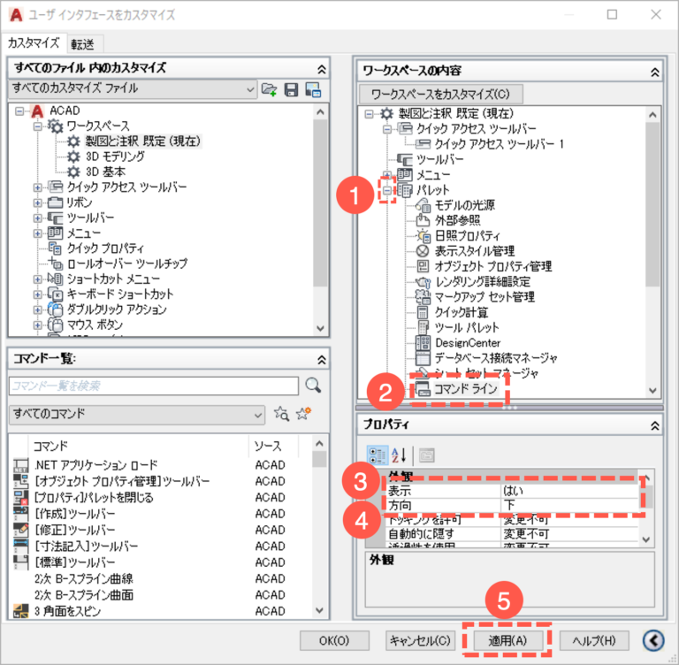Select クイック プロパティ tree item
Image resolution: width=679 pixels, height=665 pixels.
coord(105,248)
